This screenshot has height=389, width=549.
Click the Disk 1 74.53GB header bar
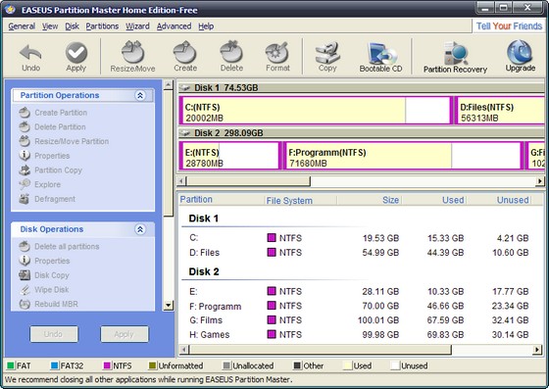(x=362, y=87)
